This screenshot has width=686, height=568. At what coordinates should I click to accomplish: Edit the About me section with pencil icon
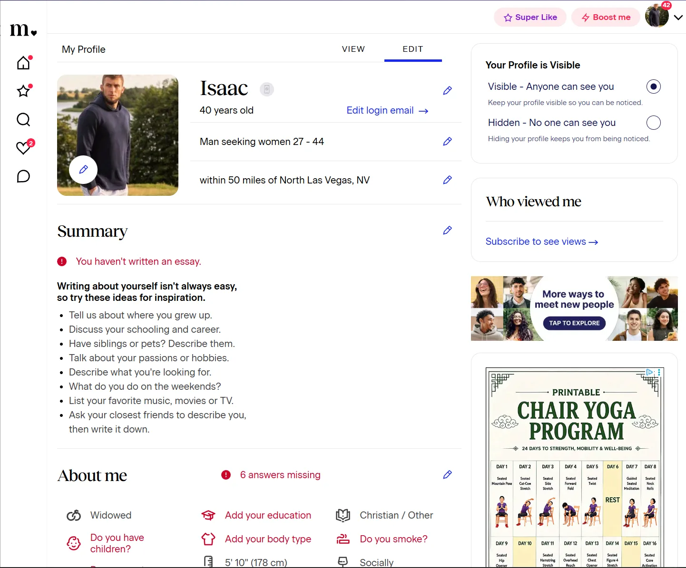tap(447, 474)
